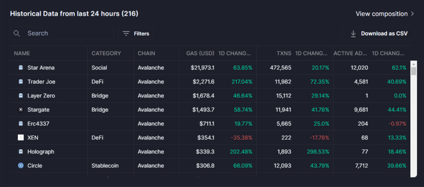Click the table vertical scrollbar thumb
Screen dimensions: 424x187
(414, 71)
